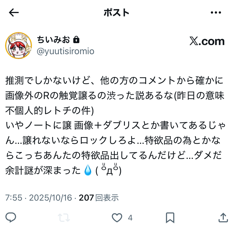234x246 pixels.
Task: Open the profile avatar of ちいみお
Action: pos(18,45)
